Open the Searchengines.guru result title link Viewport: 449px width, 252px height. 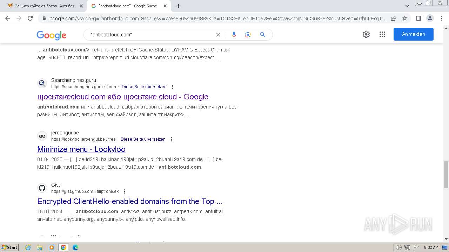pos(123,97)
